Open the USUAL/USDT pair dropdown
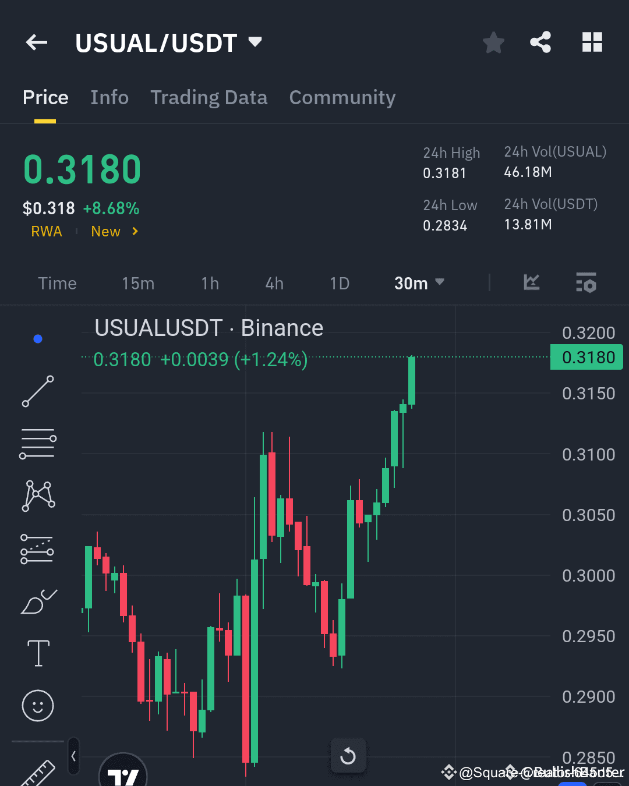Image resolution: width=629 pixels, height=786 pixels. (x=255, y=42)
